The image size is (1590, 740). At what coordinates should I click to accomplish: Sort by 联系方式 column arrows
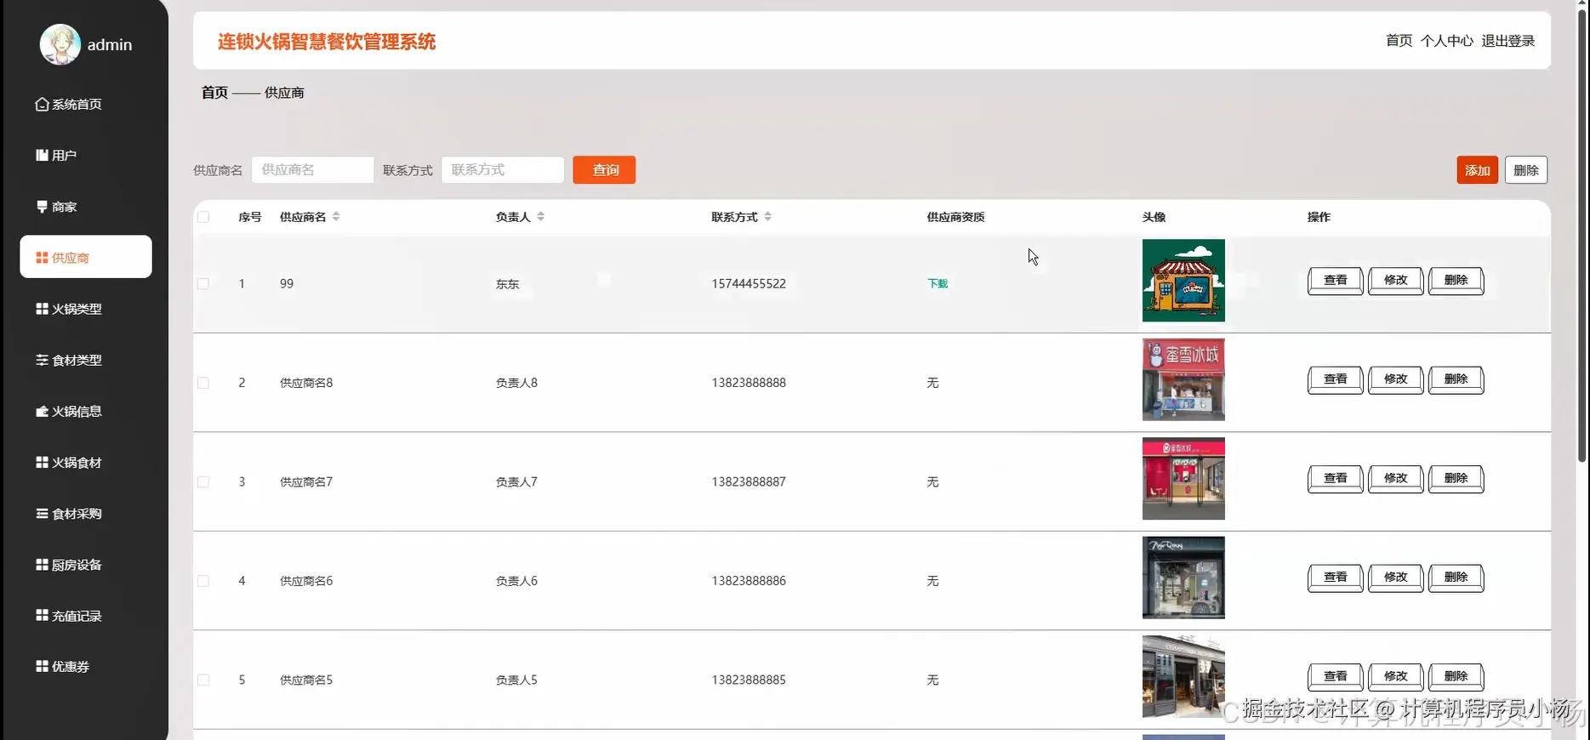point(767,217)
